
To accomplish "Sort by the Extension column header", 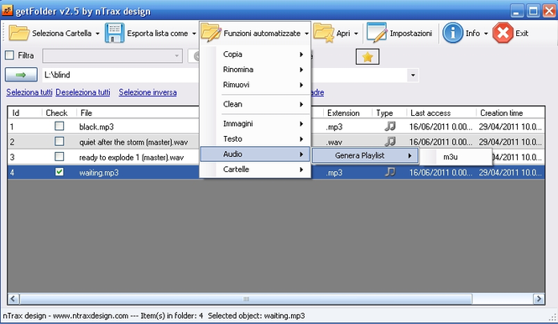I will tap(343, 112).
